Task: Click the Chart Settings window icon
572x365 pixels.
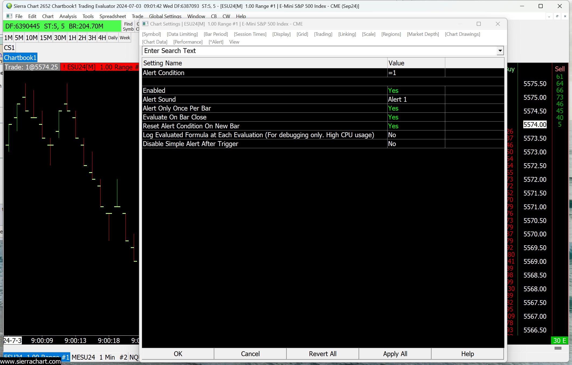Action: [145, 24]
